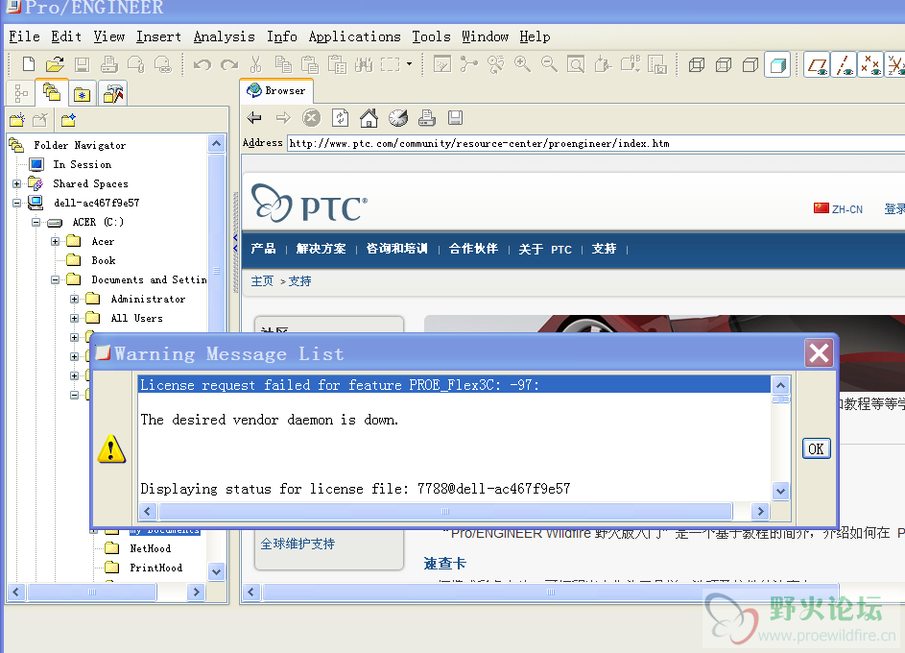This screenshot has width=905, height=653.
Task: Toggle datum planes visibility
Action: point(817,64)
